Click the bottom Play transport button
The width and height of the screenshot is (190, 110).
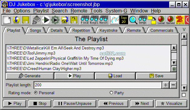click(14, 104)
